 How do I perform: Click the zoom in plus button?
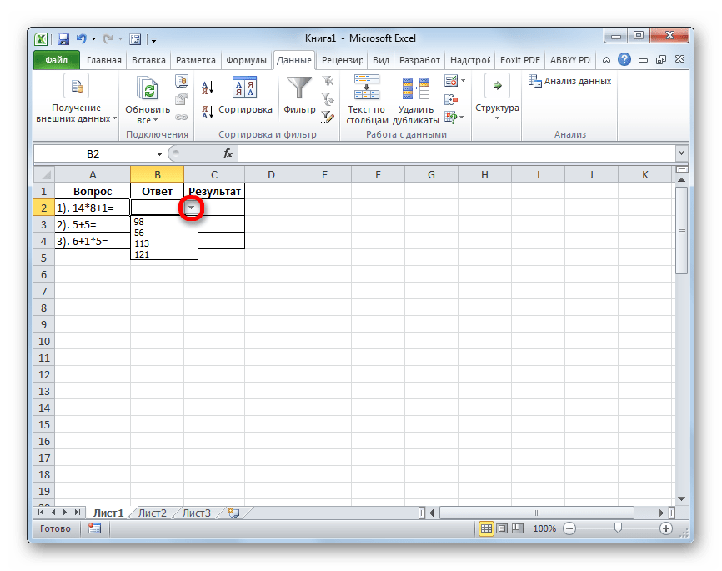666,528
